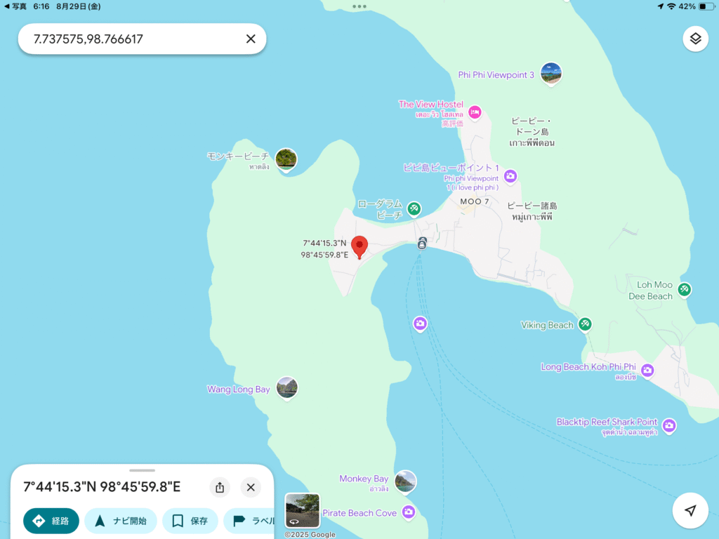Share the dropped pin location
The image size is (719, 539).
click(x=220, y=487)
